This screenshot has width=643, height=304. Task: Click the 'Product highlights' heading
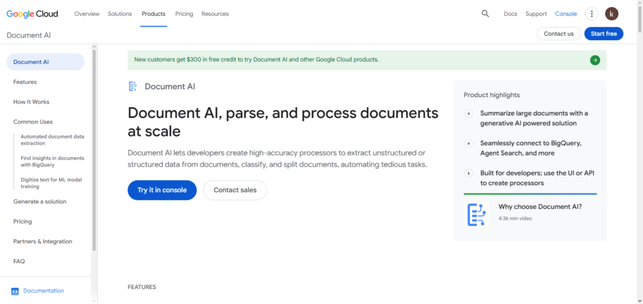coord(492,95)
